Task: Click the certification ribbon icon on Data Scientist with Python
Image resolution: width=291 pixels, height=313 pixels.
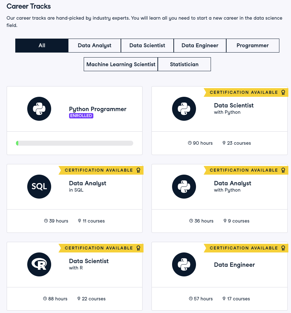Action: coord(283,92)
